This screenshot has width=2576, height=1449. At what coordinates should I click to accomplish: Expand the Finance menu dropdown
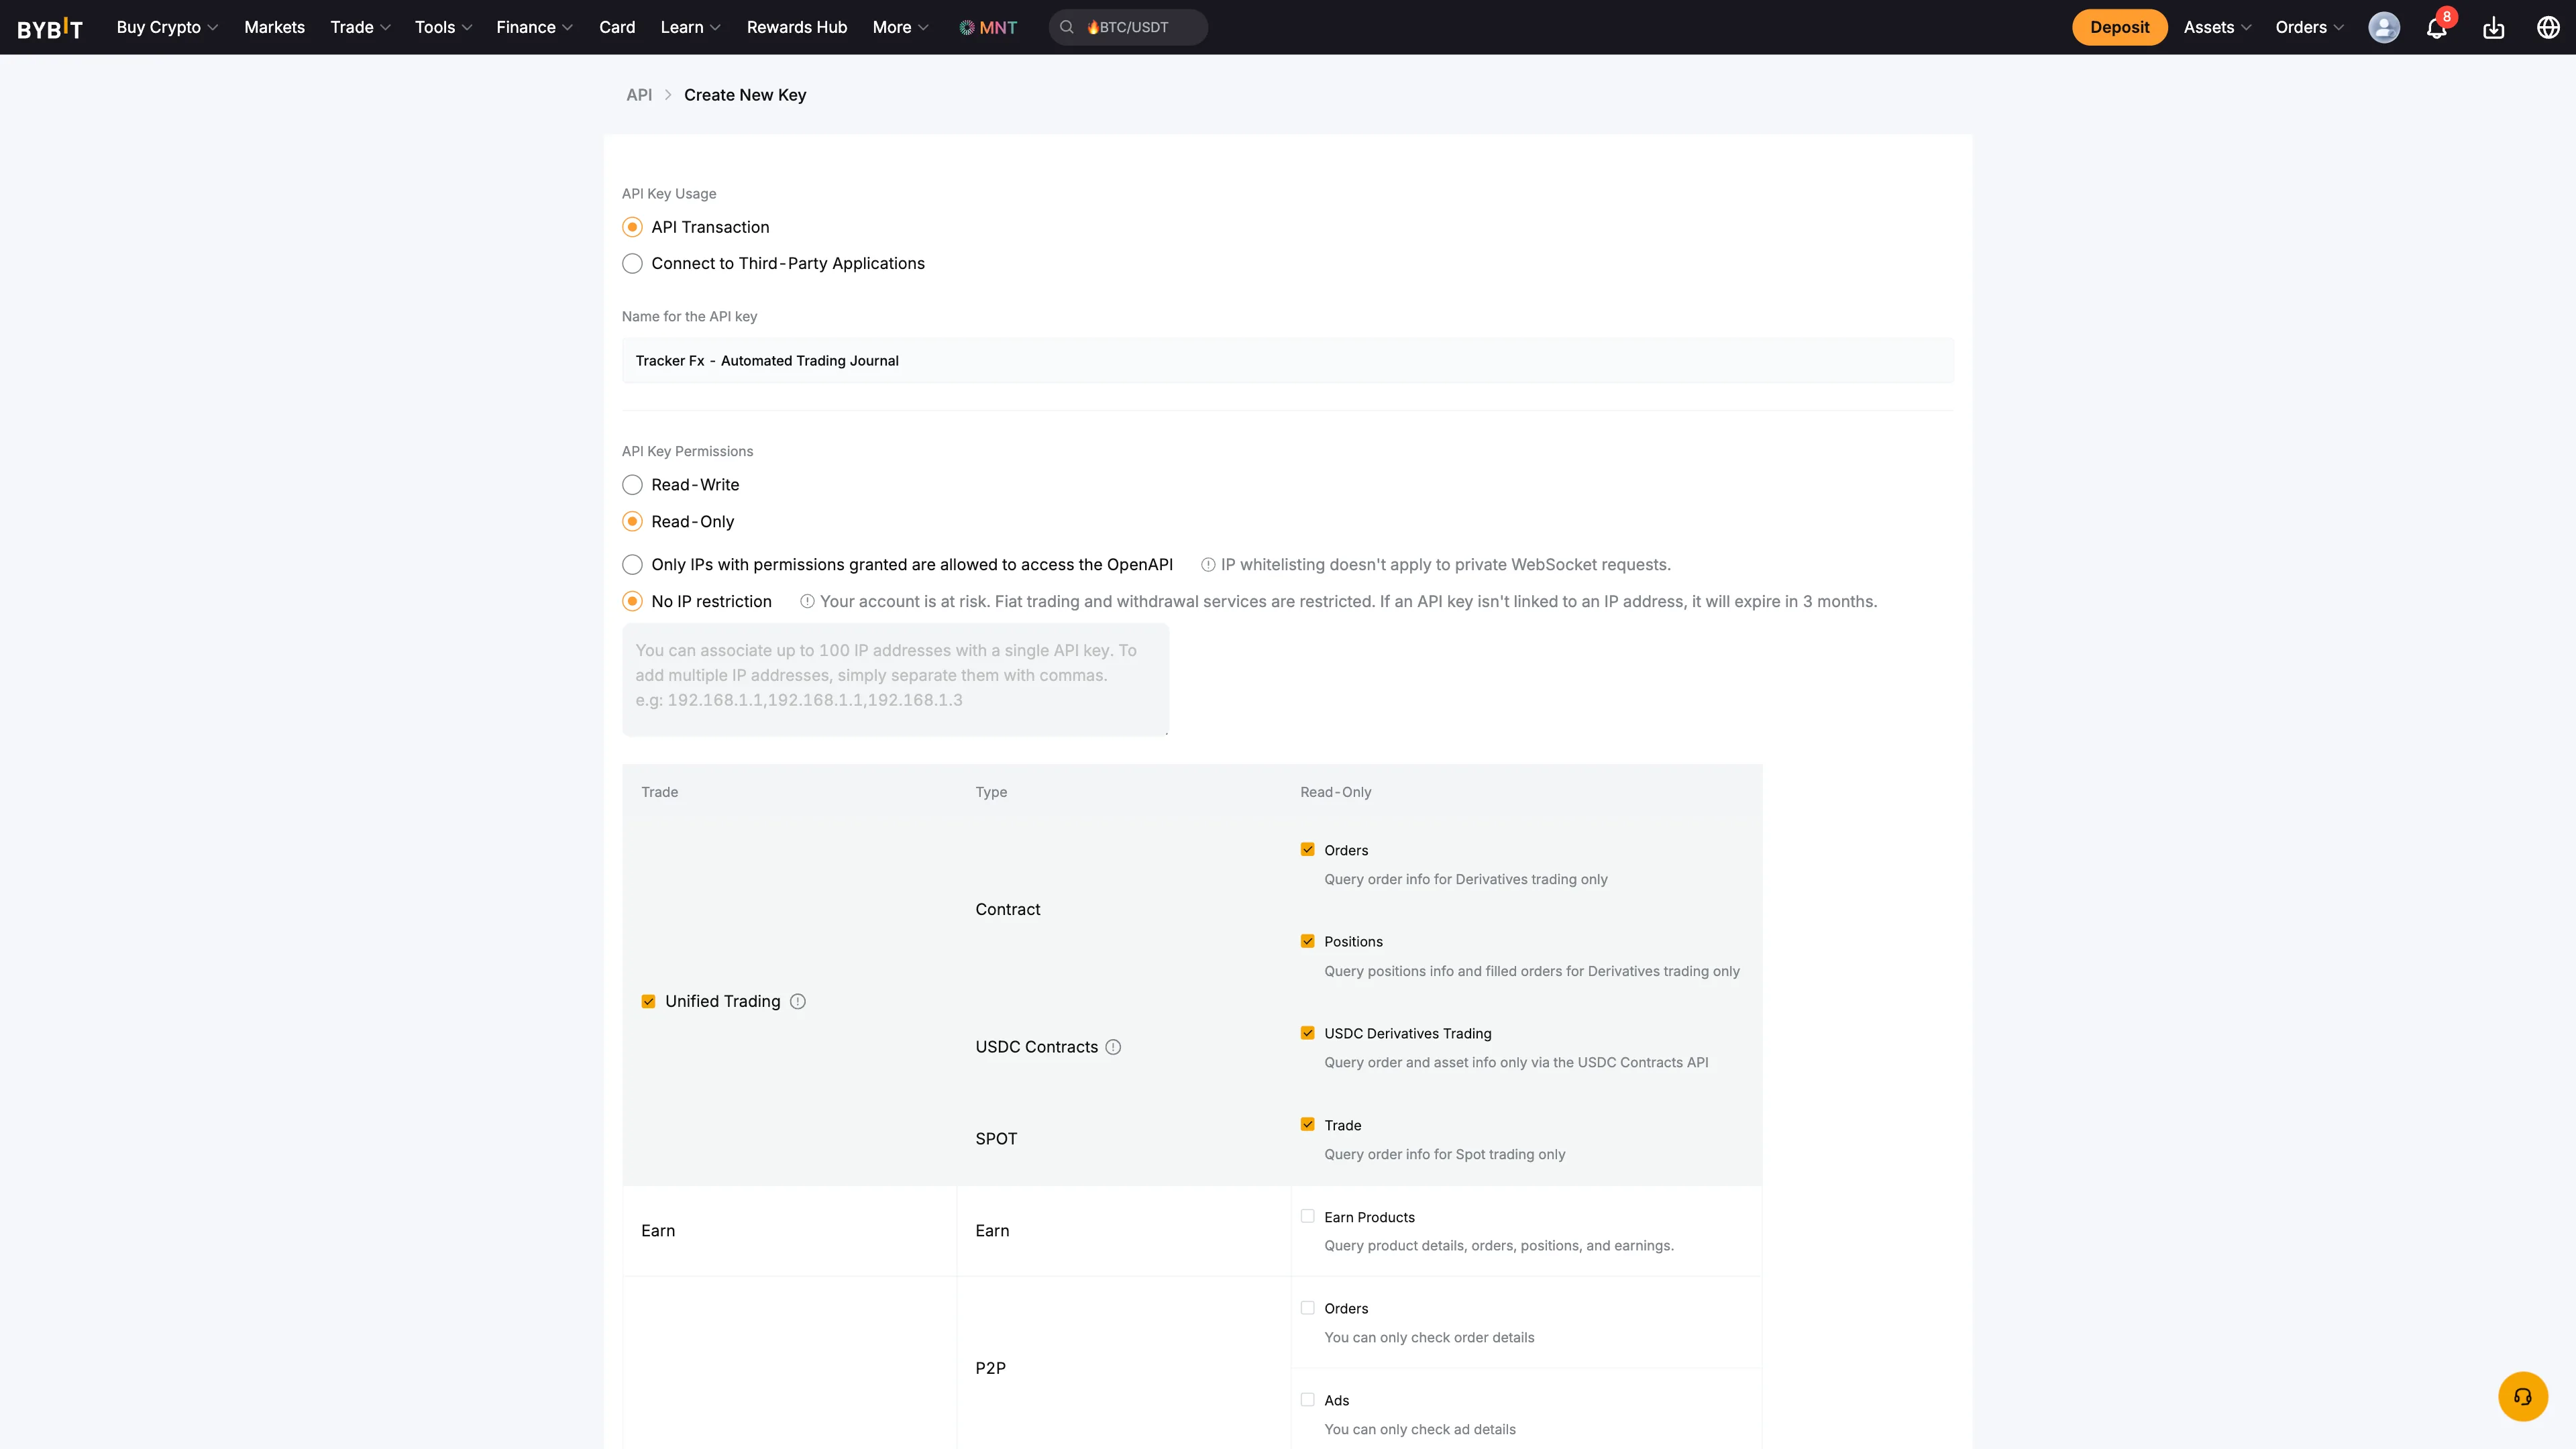(x=534, y=27)
